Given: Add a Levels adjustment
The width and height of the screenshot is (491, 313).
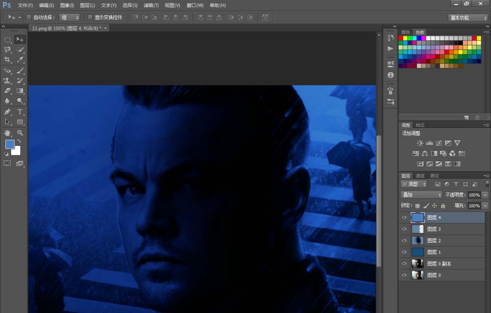Looking at the screenshot, I should [x=429, y=143].
